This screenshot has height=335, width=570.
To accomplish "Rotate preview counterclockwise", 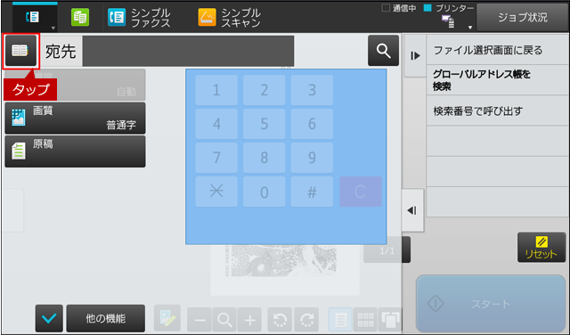I will (x=281, y=320).
